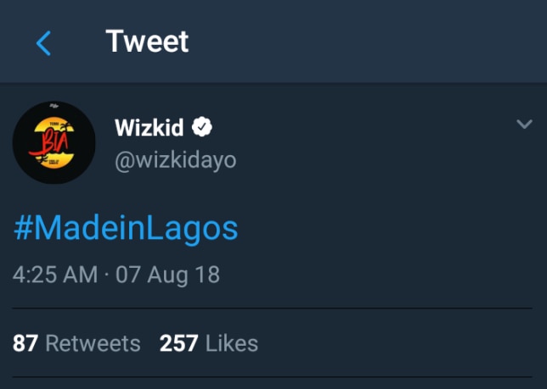
Task: Click the red BIA logo in avatar
Action: click(49, 137)
